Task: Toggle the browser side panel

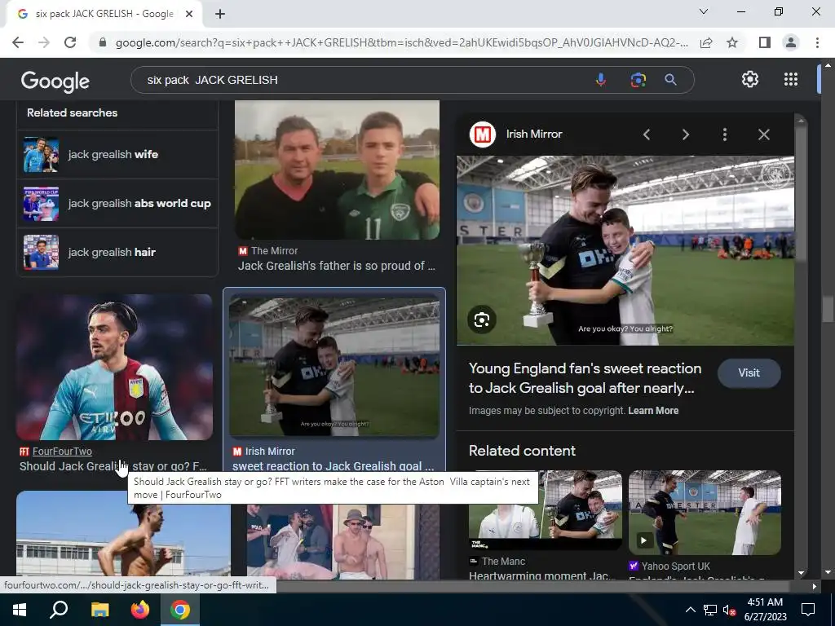Action: pos(764,42)
